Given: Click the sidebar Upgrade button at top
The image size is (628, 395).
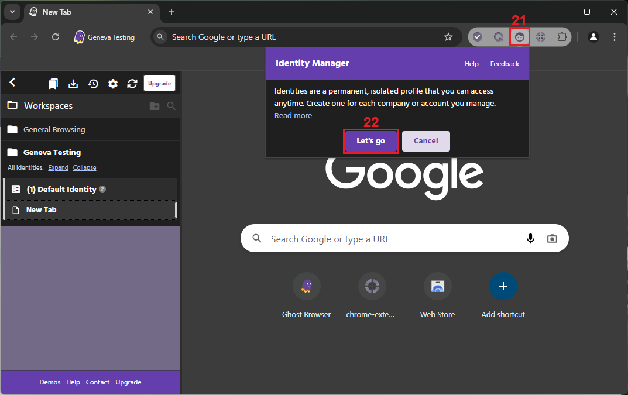Looking at the screenshot, I should tap(159, 83).
